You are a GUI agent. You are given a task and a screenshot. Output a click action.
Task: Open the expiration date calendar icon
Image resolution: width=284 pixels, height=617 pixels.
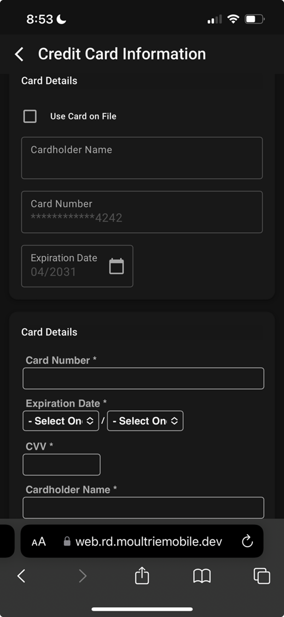(116, 266)
